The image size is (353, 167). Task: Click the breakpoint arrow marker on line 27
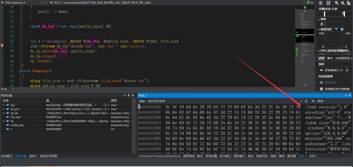pyautogui.click(x=2, y=46)
